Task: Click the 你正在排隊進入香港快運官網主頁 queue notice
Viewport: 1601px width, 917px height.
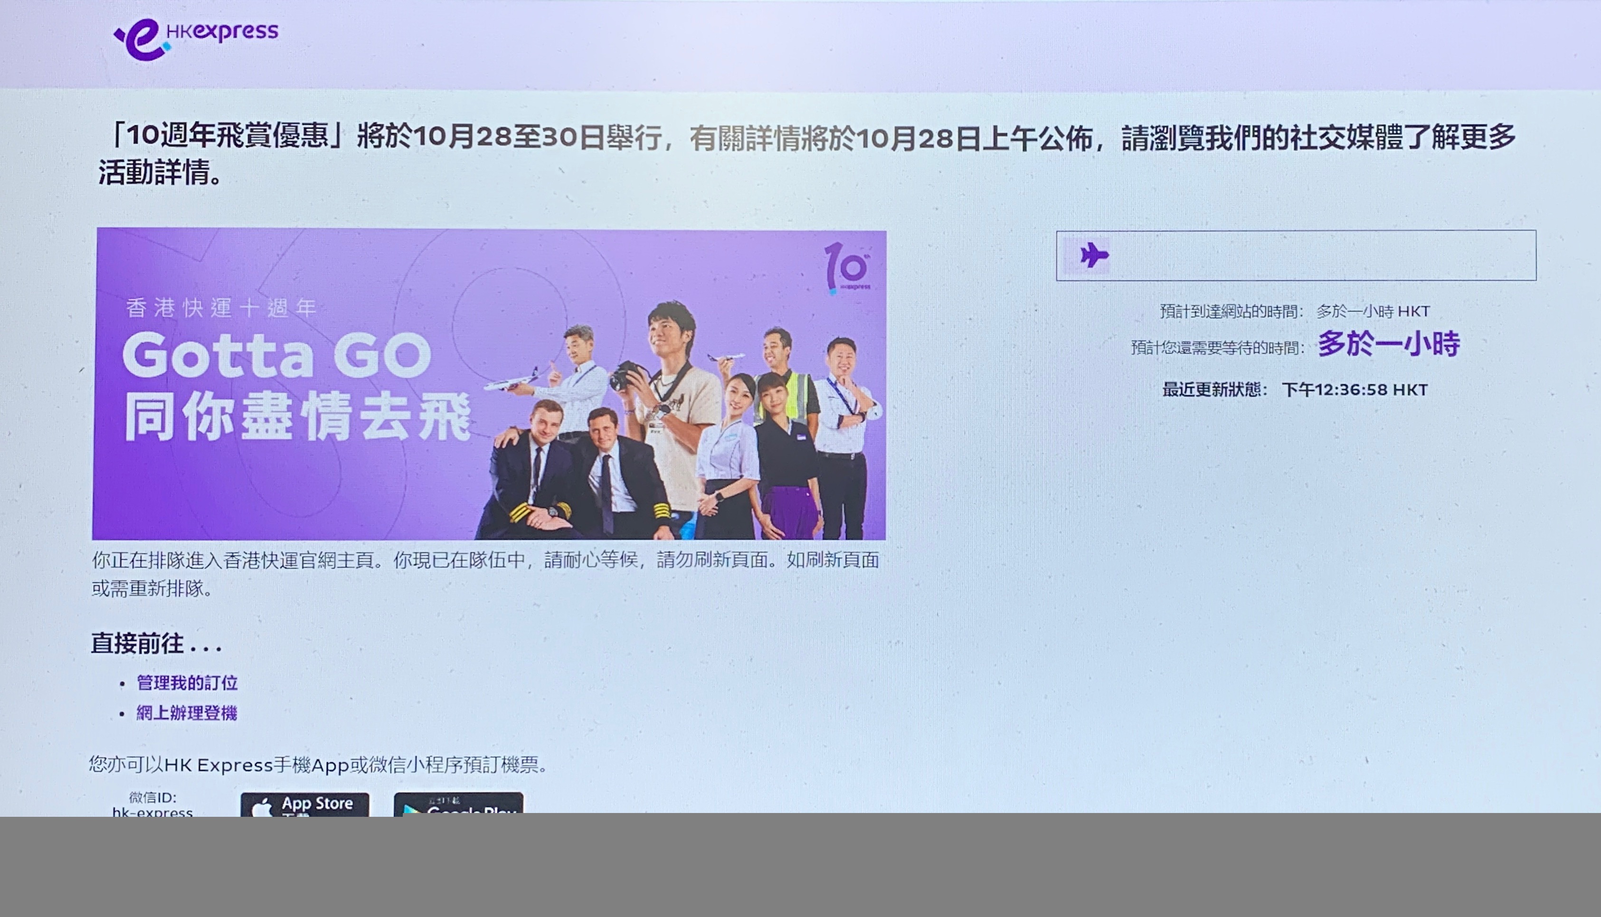Action: 485,574
